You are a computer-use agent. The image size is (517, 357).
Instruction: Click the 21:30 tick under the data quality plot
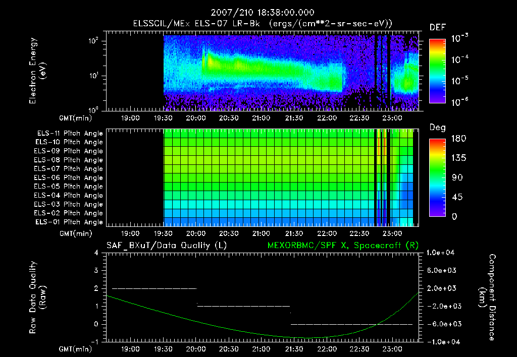click(x=294, y=349)
